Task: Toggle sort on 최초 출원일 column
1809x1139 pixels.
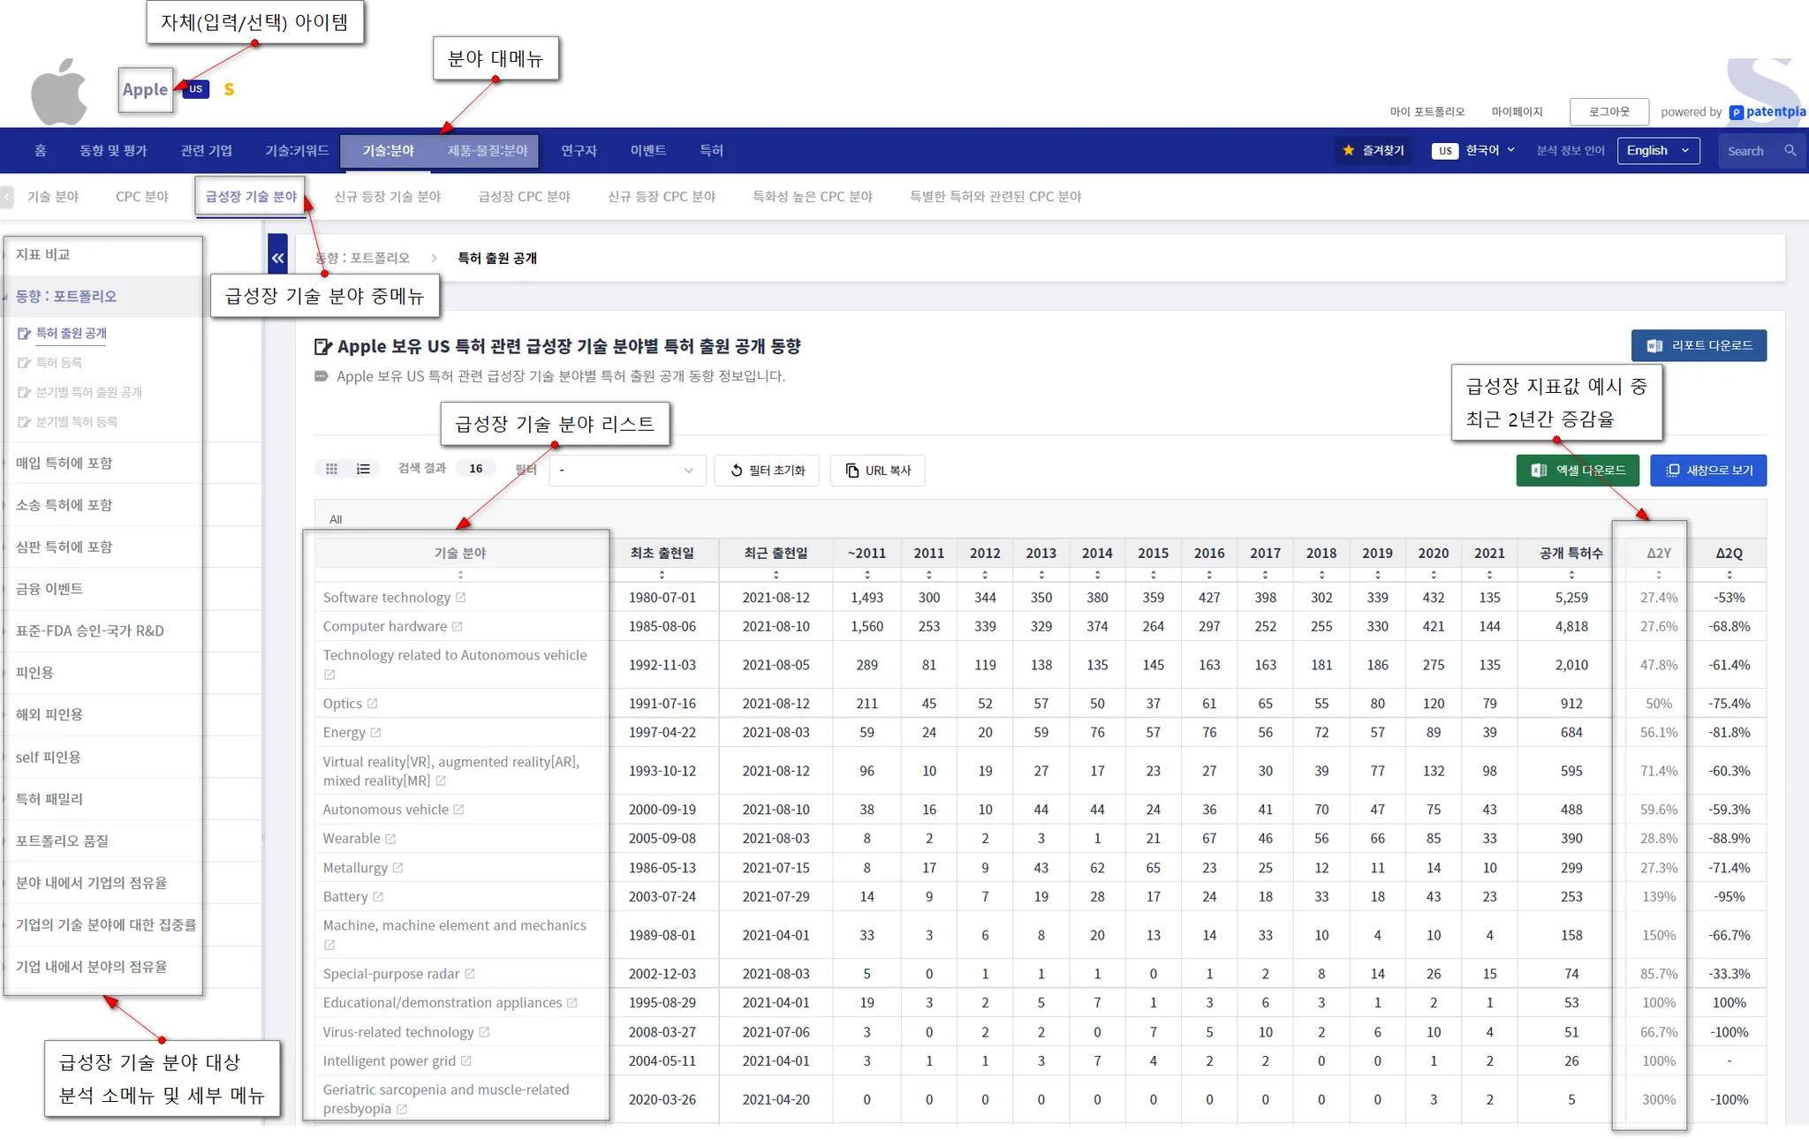Action: (662, 575)
